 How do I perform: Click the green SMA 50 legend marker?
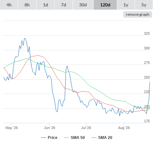(x=66, y=138)
